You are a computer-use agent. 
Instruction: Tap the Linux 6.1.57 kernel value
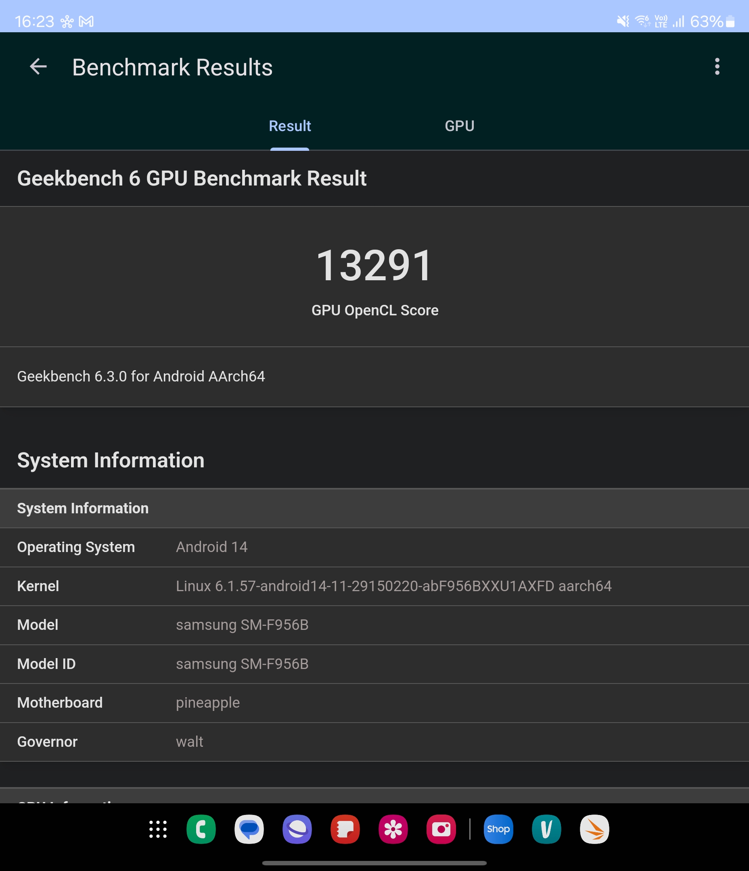coord(393,586)
